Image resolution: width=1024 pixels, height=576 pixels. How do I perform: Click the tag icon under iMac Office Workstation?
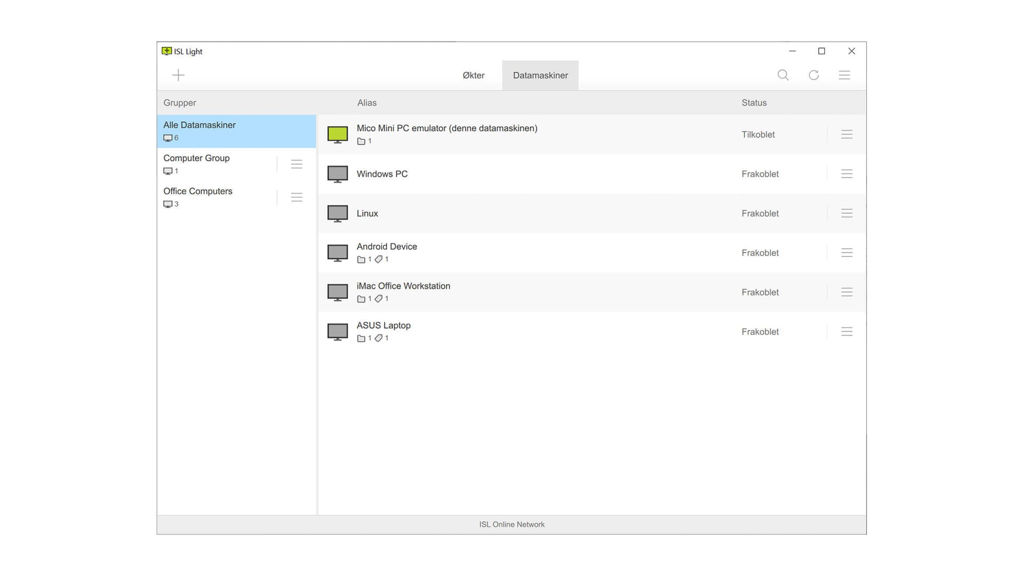(x=378, y=299)
